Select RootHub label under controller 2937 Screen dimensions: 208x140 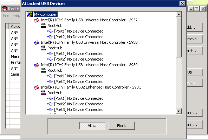(x=55, y=26)
